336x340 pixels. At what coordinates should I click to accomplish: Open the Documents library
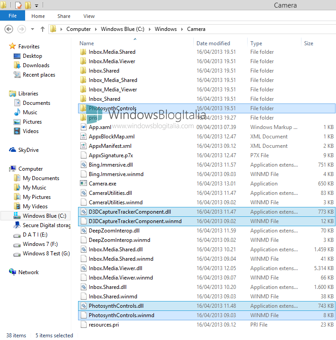(x=36, y=103)
